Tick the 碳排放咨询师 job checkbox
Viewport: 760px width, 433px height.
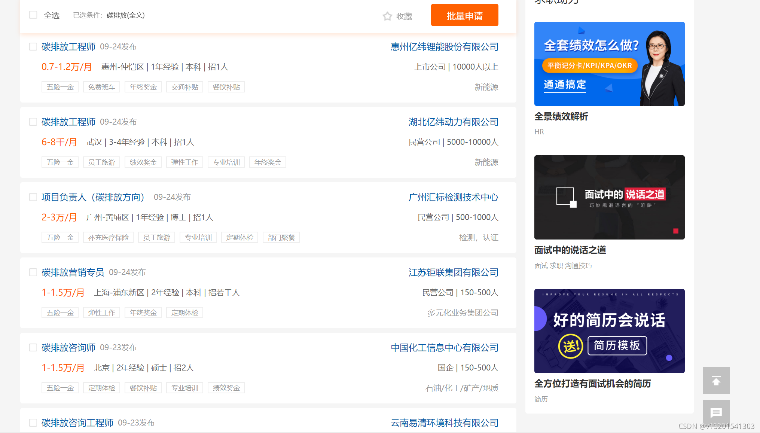tap(33, 347)
